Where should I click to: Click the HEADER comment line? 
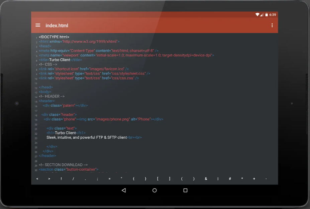51,96
